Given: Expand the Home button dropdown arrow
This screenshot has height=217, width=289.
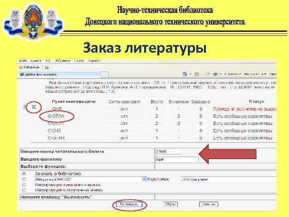Looking at the screenshot, I should (x=190, y=74).
